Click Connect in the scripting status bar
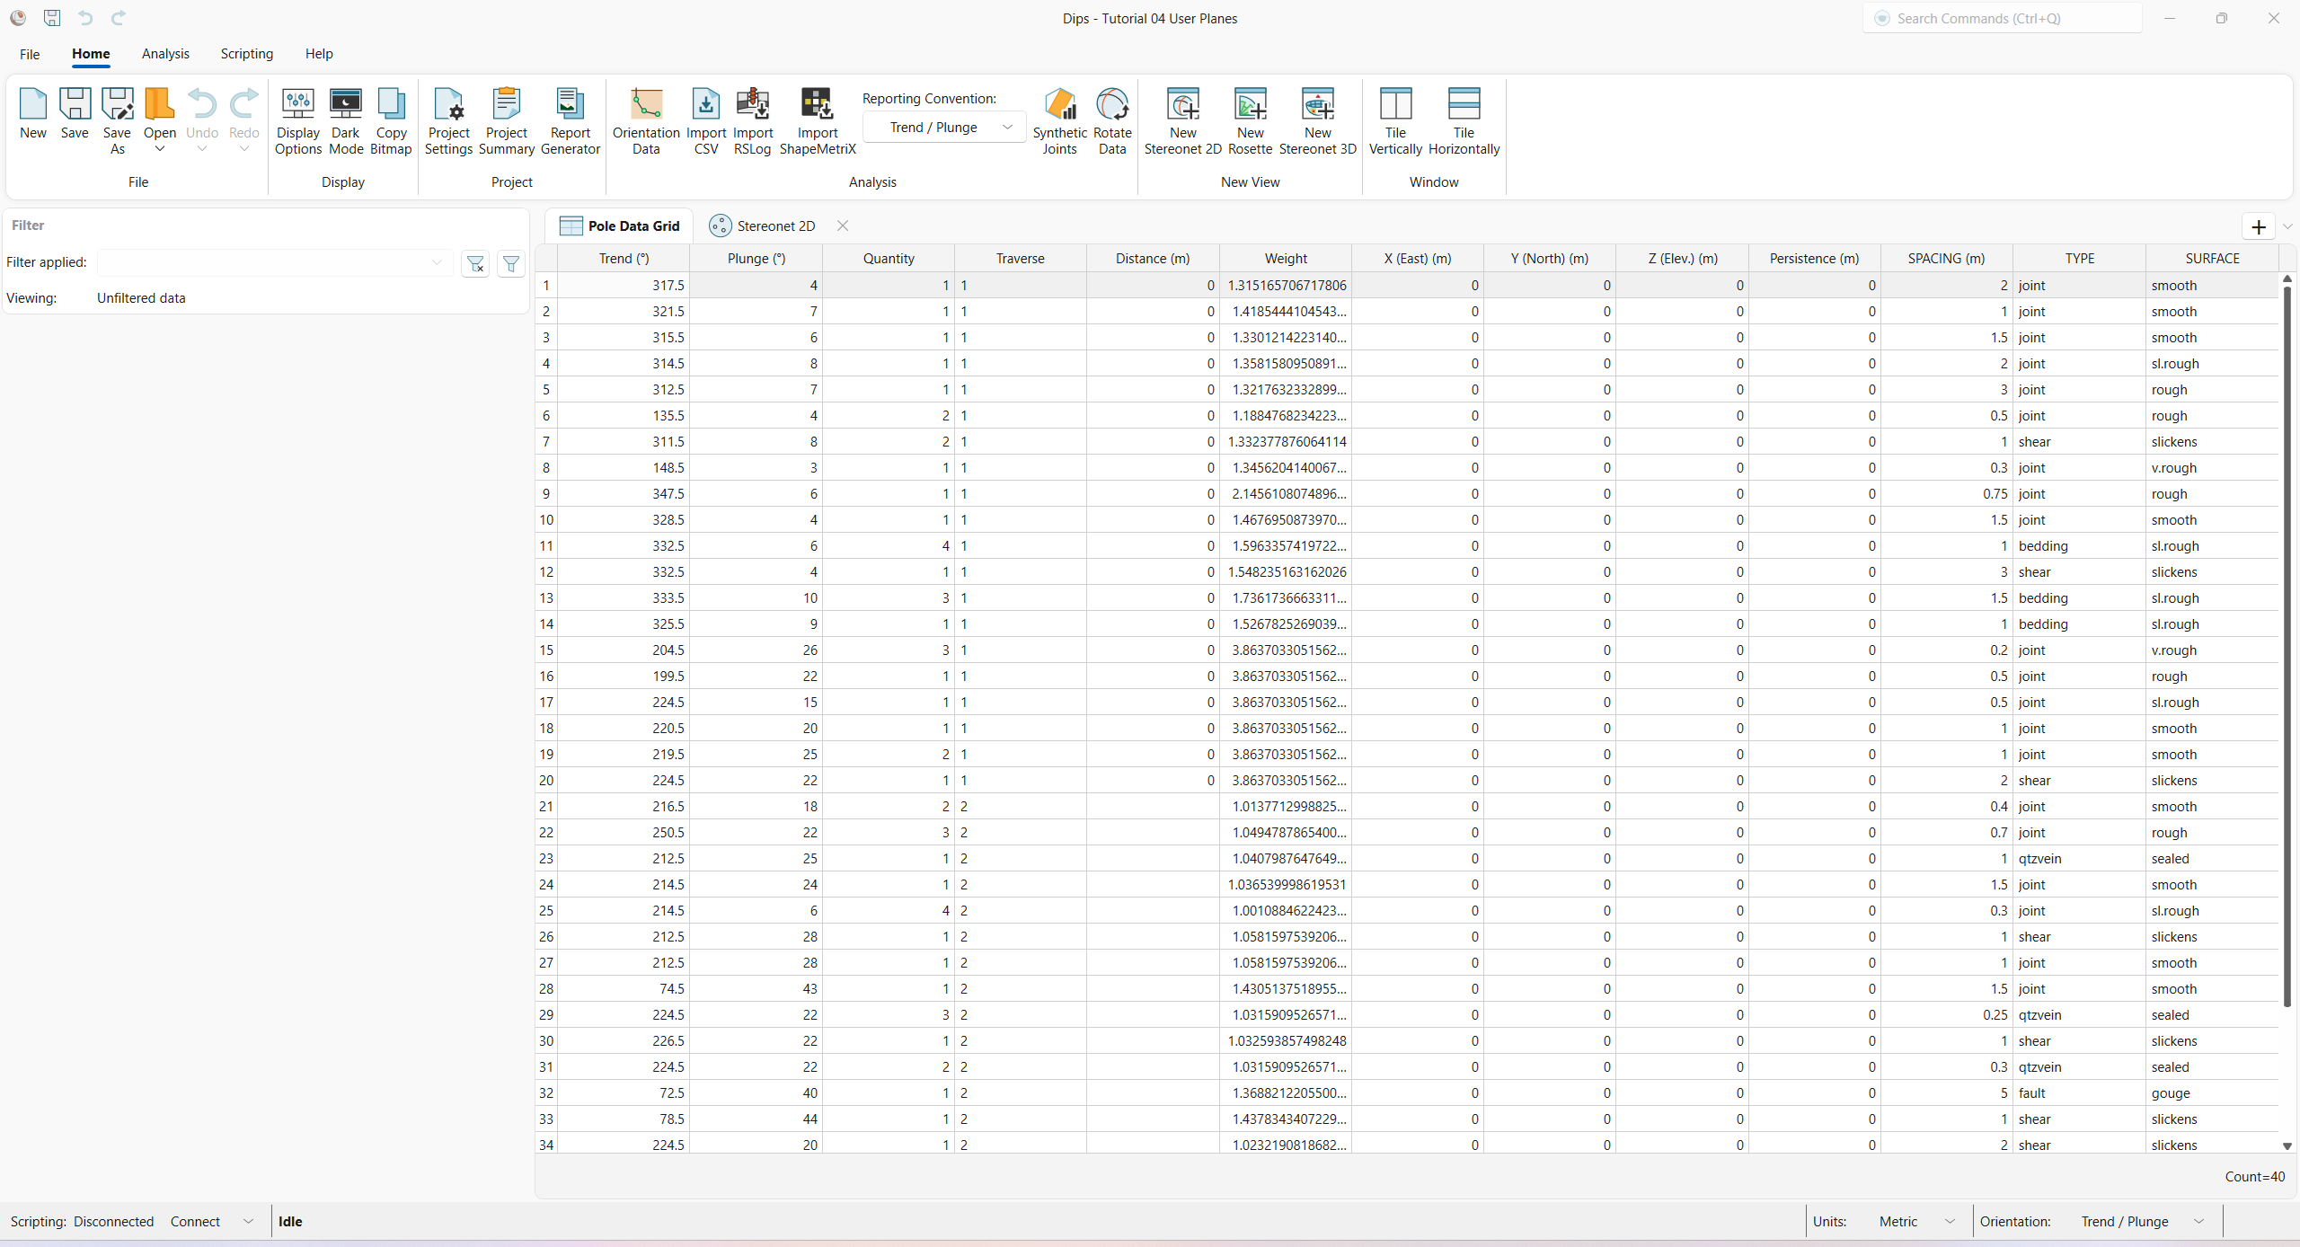The image size is (2300, 1247). point(194,1221)
